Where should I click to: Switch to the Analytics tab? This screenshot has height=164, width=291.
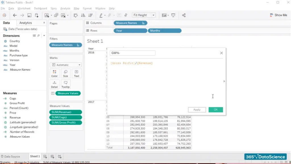[x=26, y=23]
